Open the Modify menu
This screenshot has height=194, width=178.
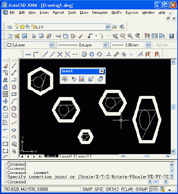117,13
